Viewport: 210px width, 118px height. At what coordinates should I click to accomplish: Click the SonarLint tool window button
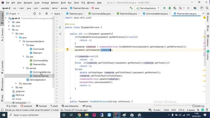click(x=26, y=106)
